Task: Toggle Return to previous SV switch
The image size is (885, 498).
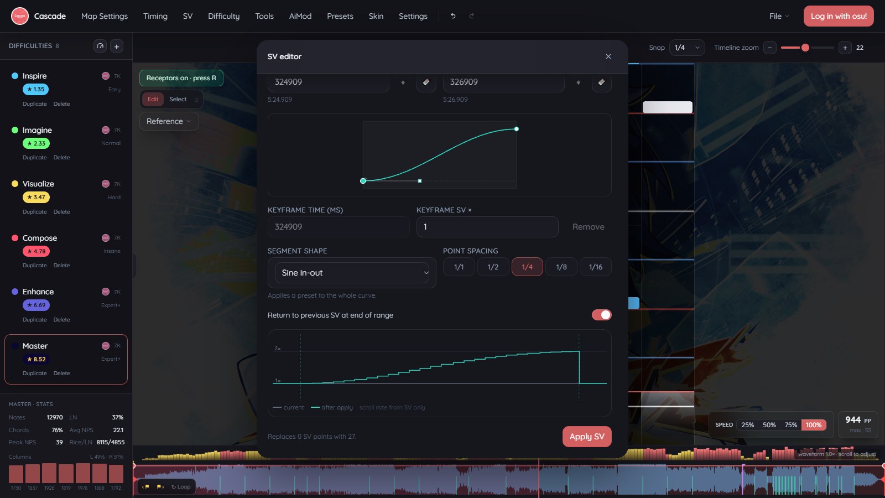Action: coord(601,315)
